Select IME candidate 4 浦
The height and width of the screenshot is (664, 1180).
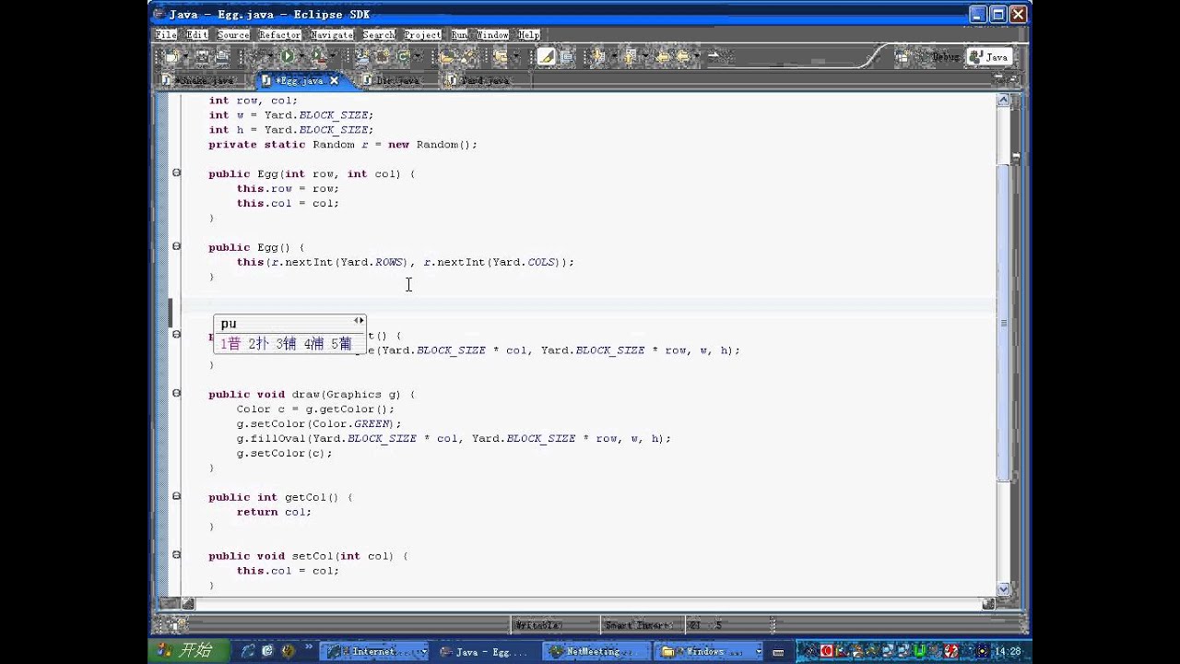pyautogui.click(x=314, y=344)
